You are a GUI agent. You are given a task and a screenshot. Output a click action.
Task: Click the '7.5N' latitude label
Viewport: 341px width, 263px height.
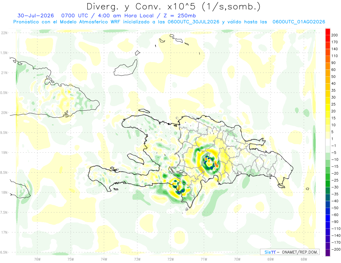(4, 212)
